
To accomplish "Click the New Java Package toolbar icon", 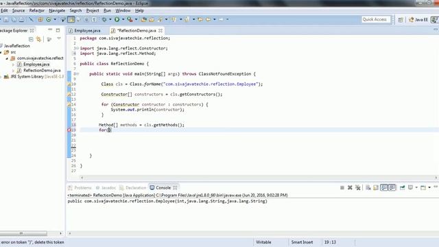I will pos(40,19).
